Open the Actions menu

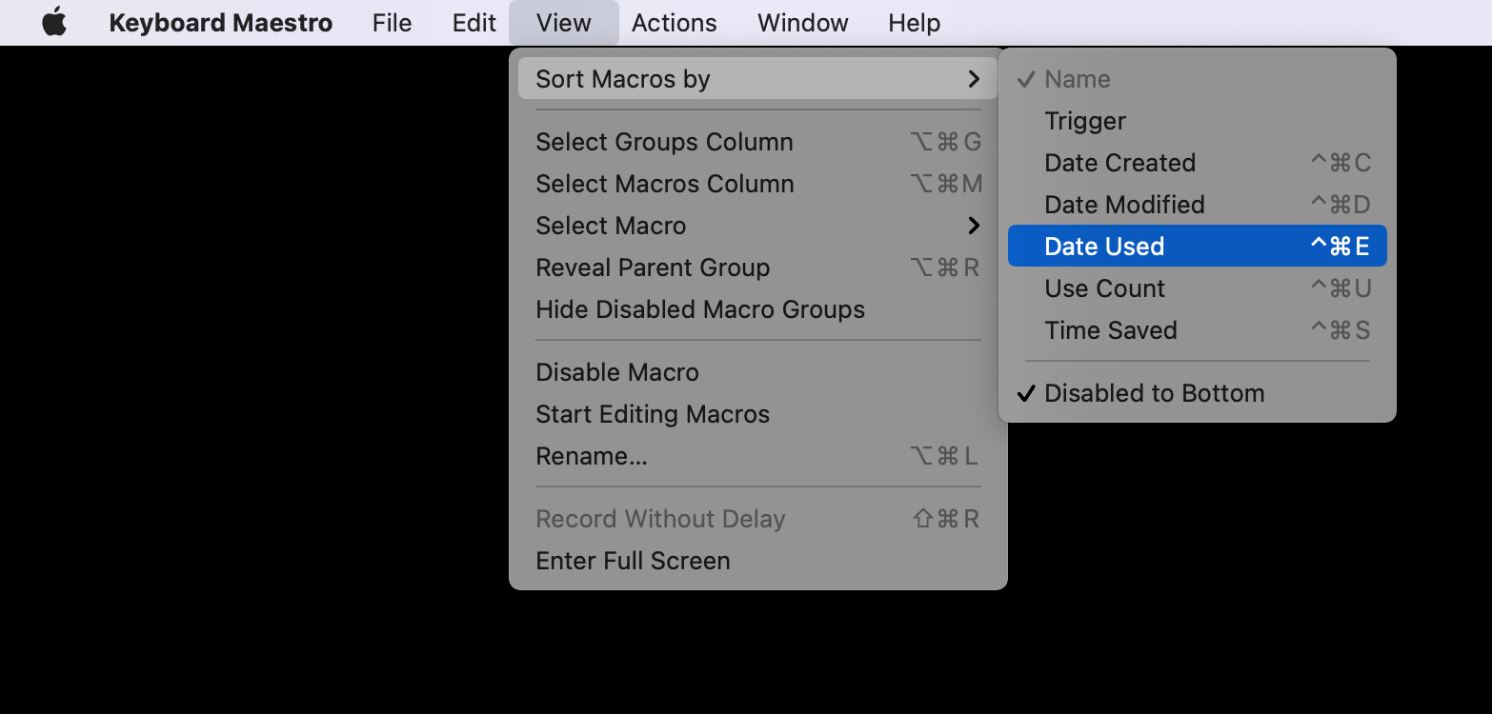[x=674, y=23]
